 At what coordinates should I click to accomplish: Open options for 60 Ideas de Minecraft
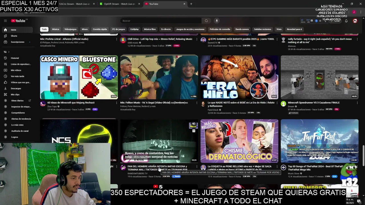pos(116,103)
